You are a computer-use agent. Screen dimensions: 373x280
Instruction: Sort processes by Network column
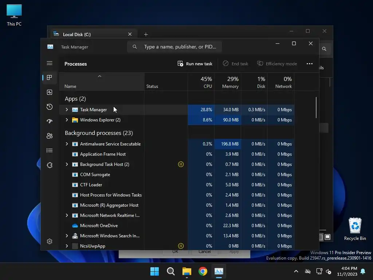point(281,82)
